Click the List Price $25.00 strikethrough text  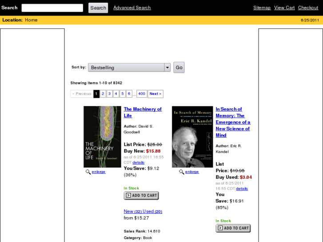155,144
